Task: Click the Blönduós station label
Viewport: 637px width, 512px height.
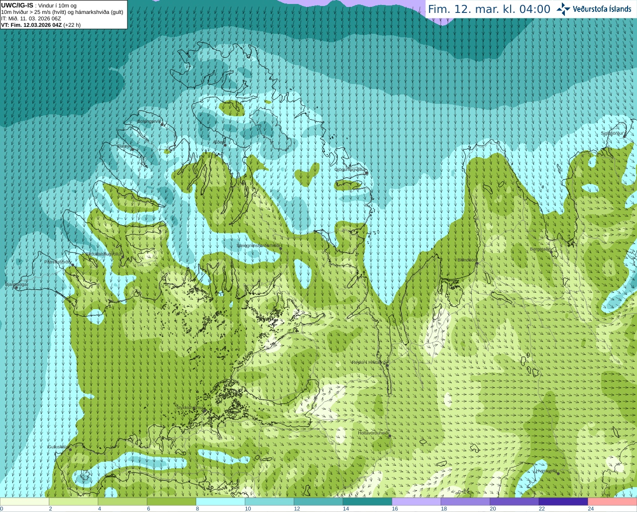Action: pos(467,260)
